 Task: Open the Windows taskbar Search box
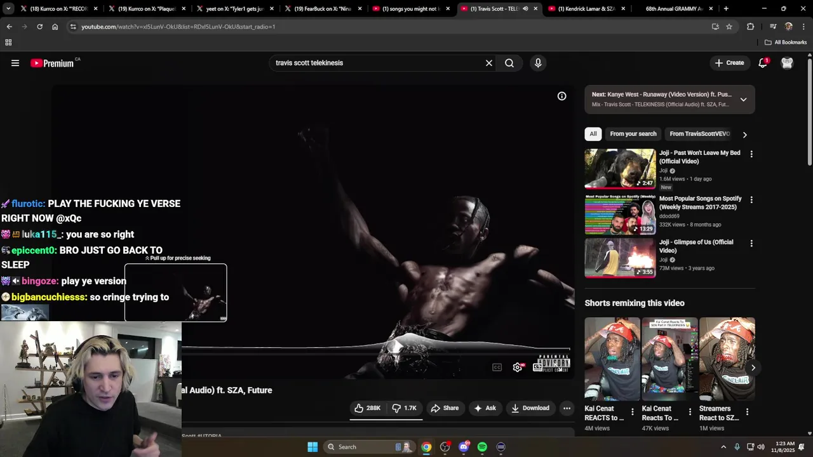pos(370,447)
